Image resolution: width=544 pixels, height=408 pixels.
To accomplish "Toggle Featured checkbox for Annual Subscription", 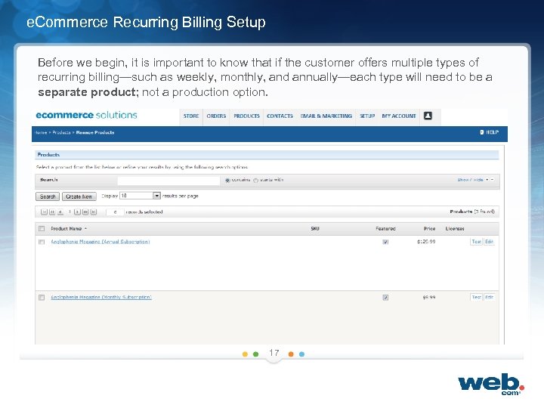I will tap(385, 242).
